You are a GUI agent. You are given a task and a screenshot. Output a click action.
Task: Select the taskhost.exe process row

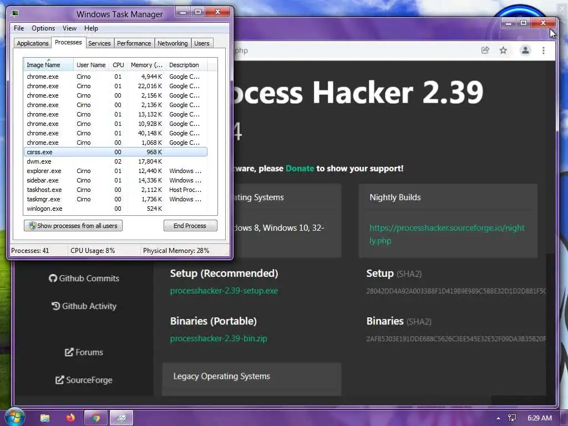[115, 190]
